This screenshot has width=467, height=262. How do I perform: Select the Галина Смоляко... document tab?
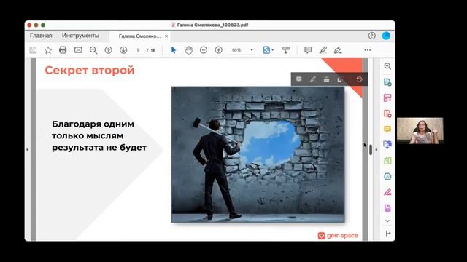(x=139, y=36)
